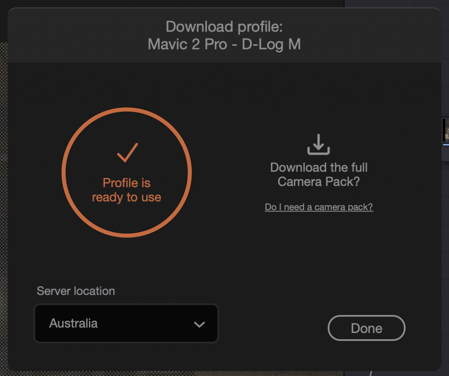449x376 pixels.
Task: Click the 'Mavic 2 Pro - D-Log M' heading
Action: pos(224,44)
